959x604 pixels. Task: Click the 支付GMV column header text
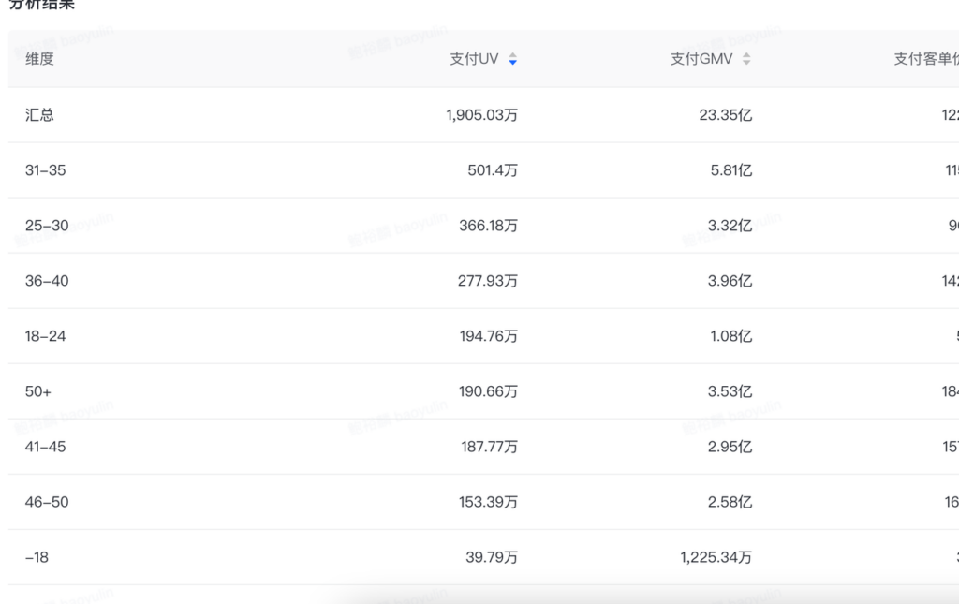click(x=701, y=59)
